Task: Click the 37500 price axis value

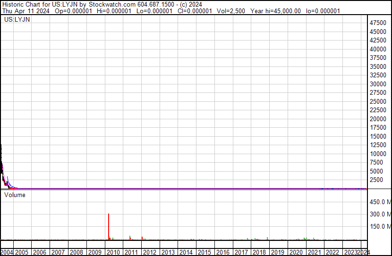Action: pyautogui.click(x=378, y=58)
